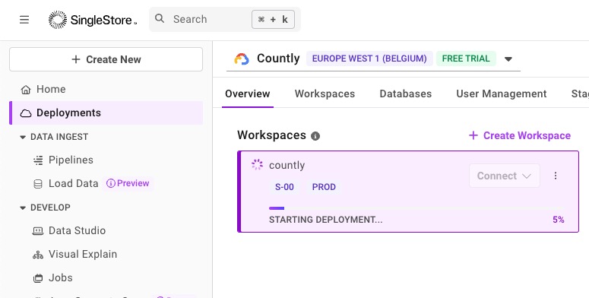Open the Countly deployment selector dropdown arrow
The width and height of the screenshot is (589, 298).
coord(508,59)
